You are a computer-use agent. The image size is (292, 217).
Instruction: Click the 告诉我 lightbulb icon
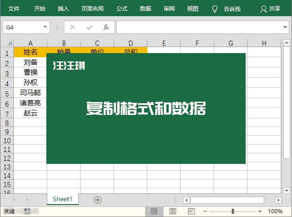click(x=215, y=9)
